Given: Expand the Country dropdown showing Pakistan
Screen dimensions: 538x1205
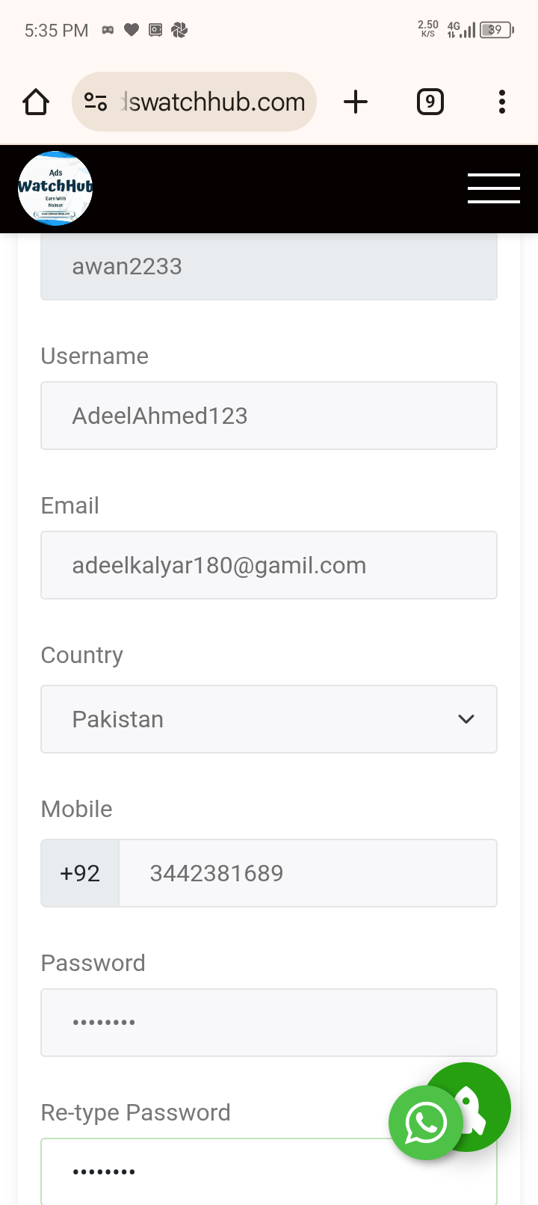Looking at the screenshot, I should click(x=269, y=719).
